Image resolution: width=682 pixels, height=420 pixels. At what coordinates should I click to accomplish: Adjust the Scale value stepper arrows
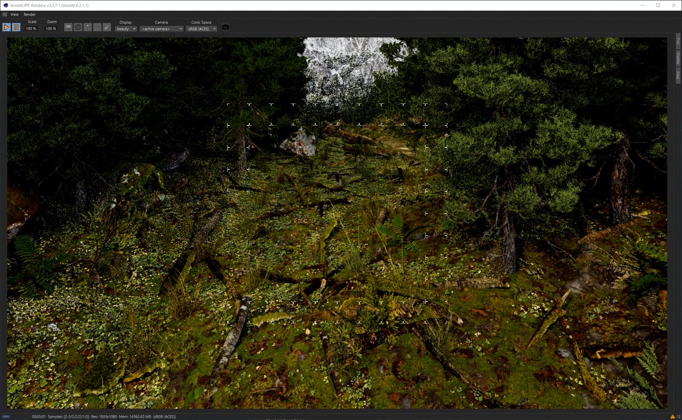[x=39, y=29]
